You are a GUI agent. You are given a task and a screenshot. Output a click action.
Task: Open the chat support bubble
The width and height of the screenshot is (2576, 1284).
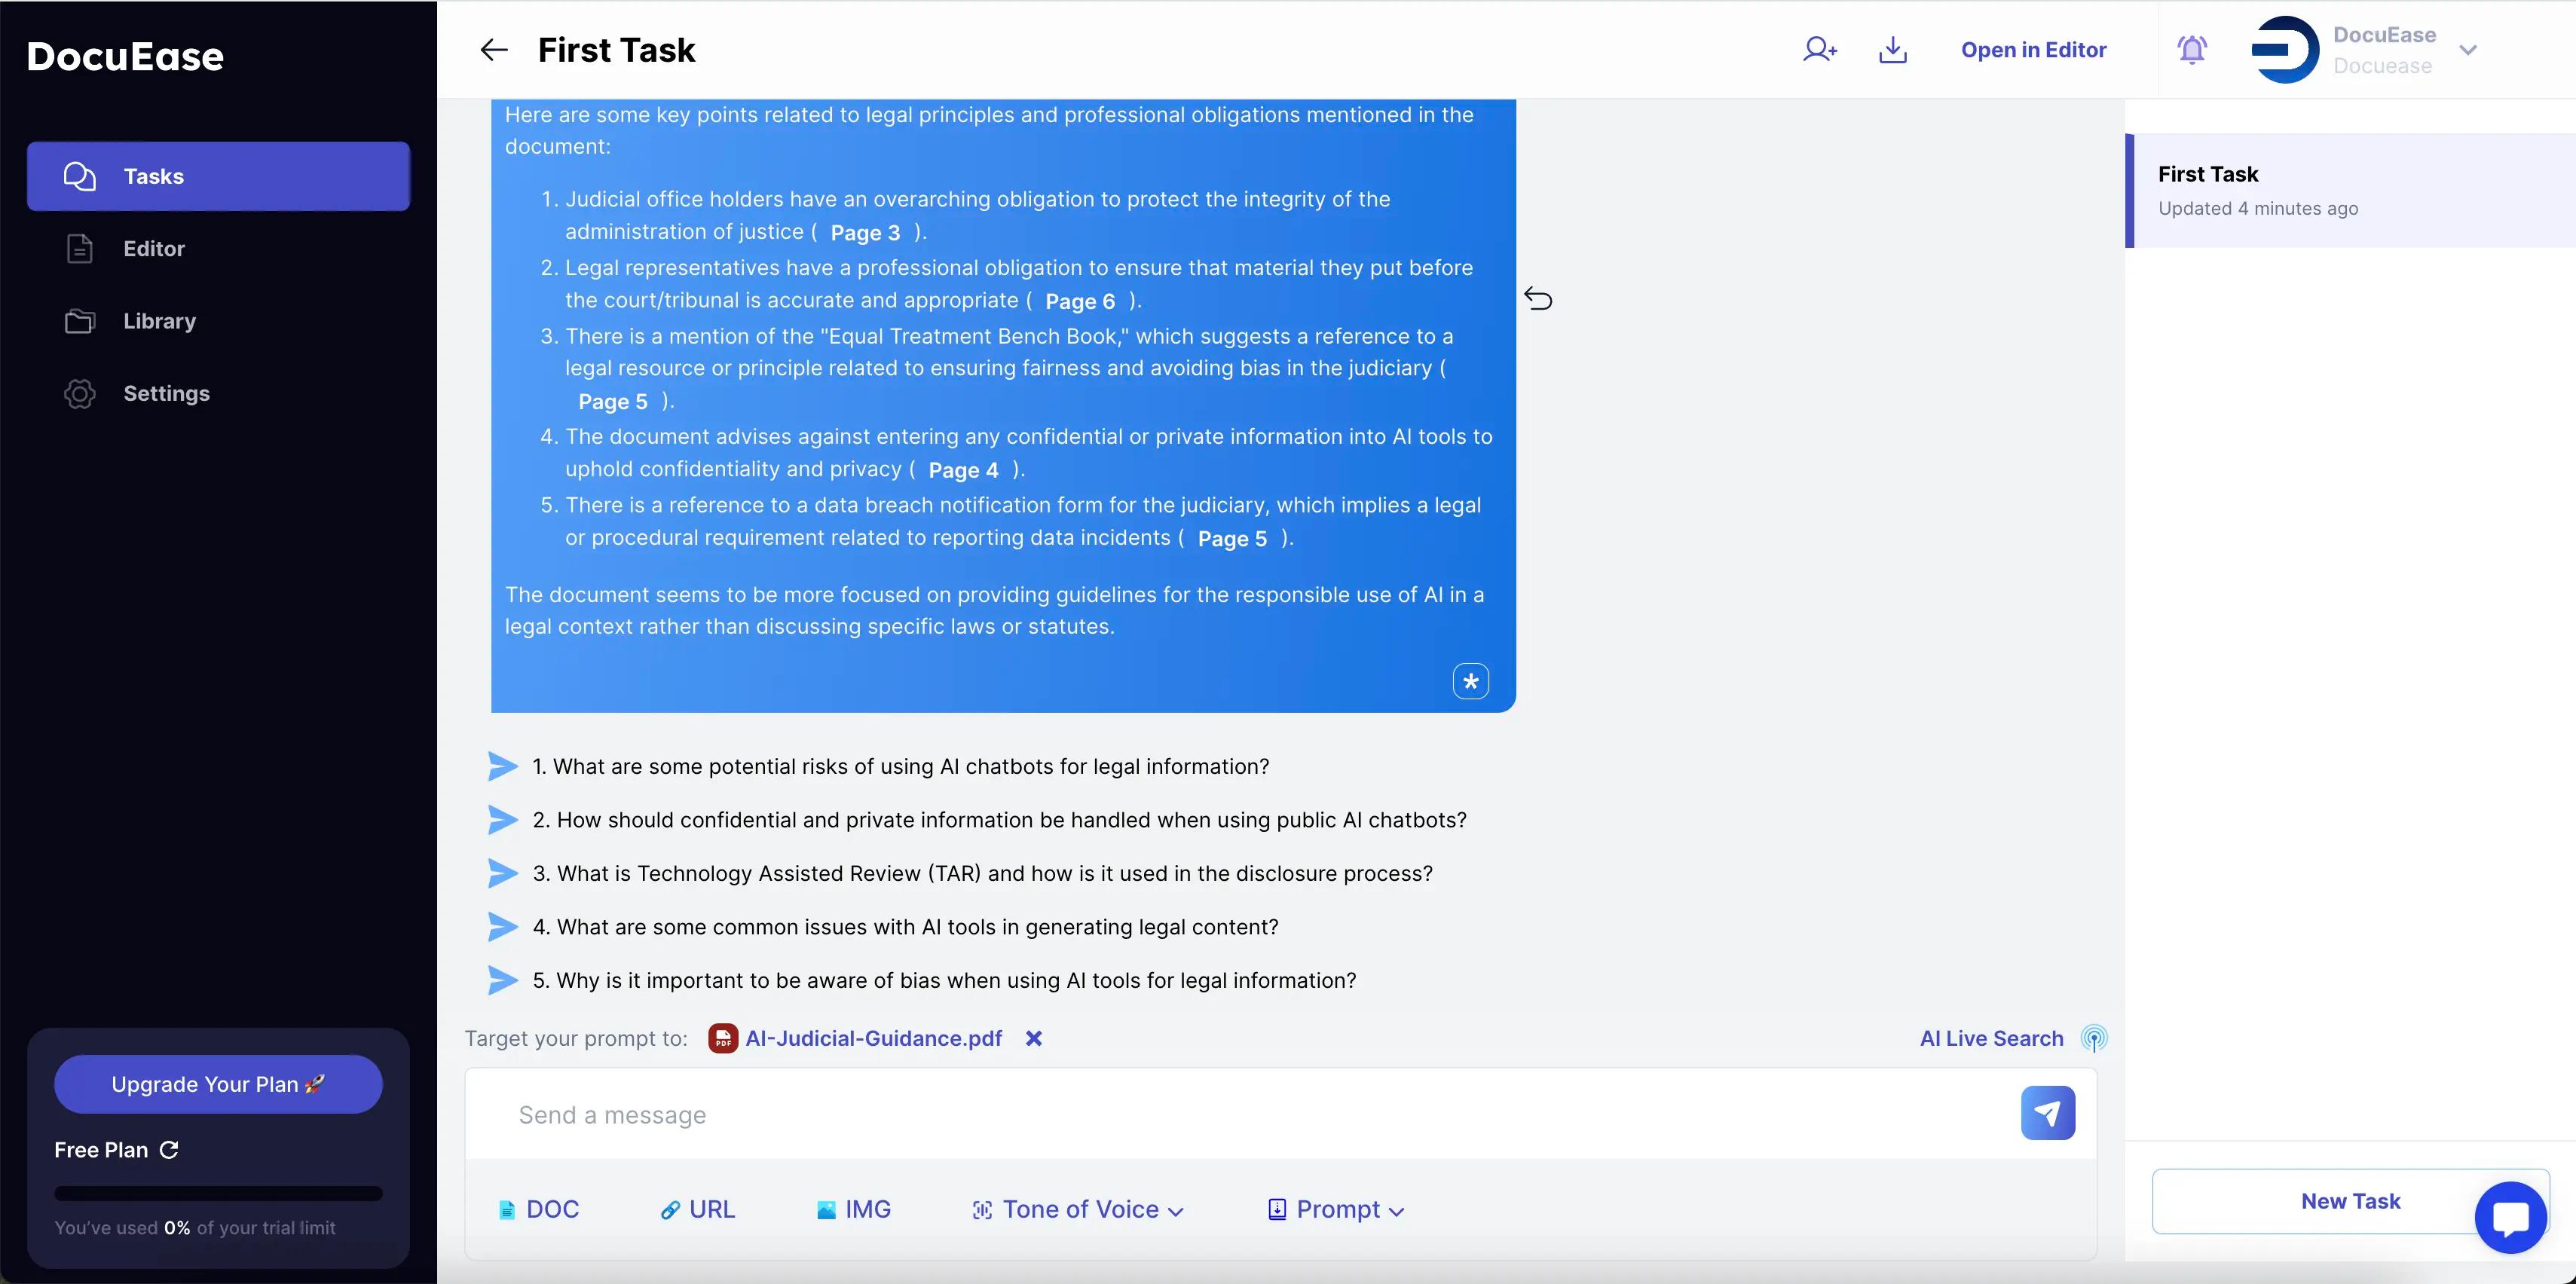pyautogui.click(x=2510, y=1217)
